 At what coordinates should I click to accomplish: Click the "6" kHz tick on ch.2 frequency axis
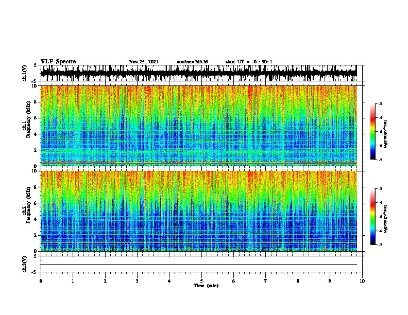36,203
